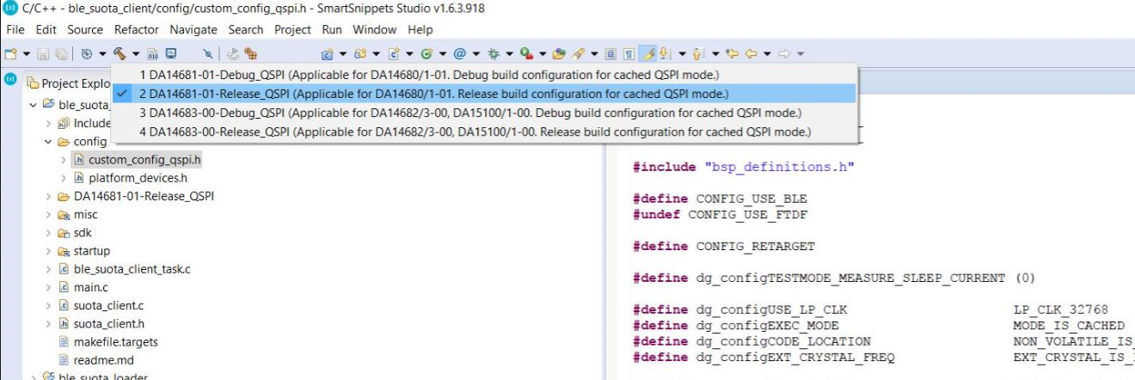The image size is (1135, 380).
Task: Open the Search menu
Action: 246,29
